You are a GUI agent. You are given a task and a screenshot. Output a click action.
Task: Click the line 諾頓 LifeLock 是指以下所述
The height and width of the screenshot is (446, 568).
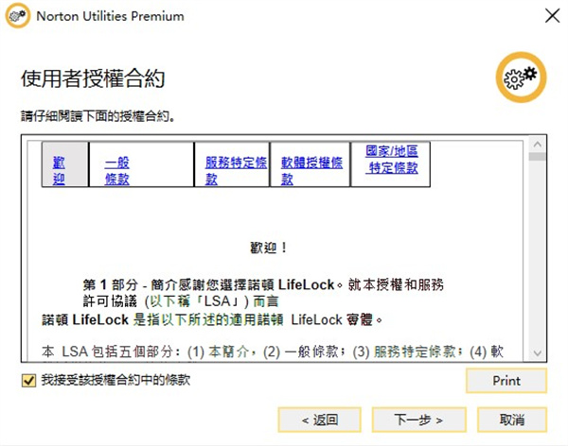[212, 319]
